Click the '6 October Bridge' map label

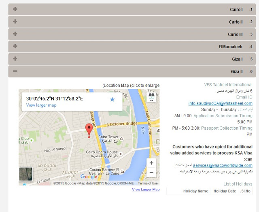[122, 124]
